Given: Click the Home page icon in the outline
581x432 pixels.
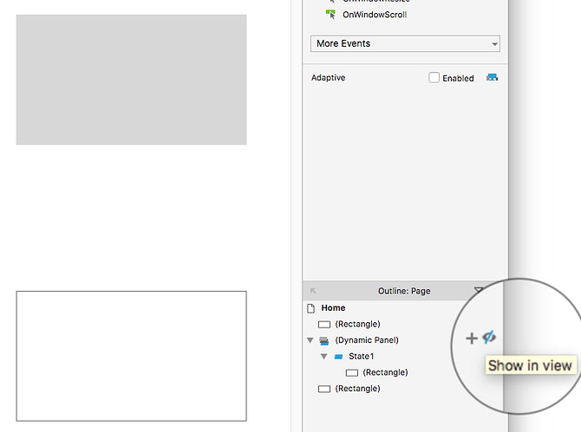Looking at the screenshot, I should [311, 308].
